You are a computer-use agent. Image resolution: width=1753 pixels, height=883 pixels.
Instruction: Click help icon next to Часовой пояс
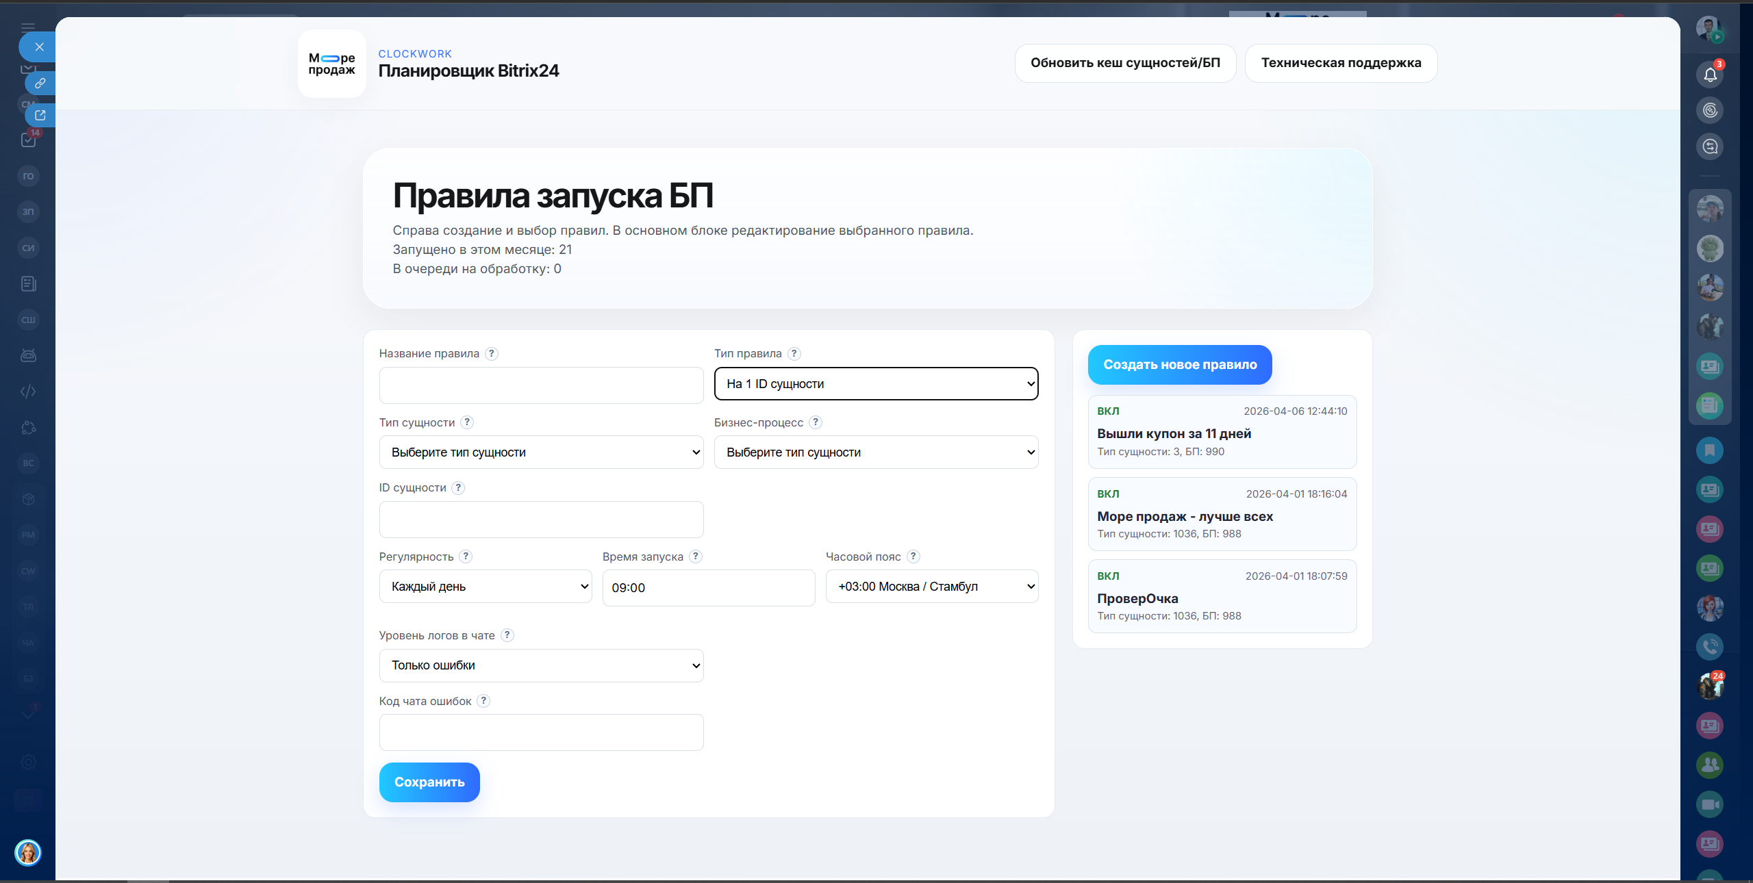click(913, 556)
